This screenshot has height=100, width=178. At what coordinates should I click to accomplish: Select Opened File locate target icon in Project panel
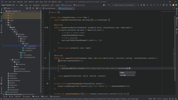click(27, 8)
